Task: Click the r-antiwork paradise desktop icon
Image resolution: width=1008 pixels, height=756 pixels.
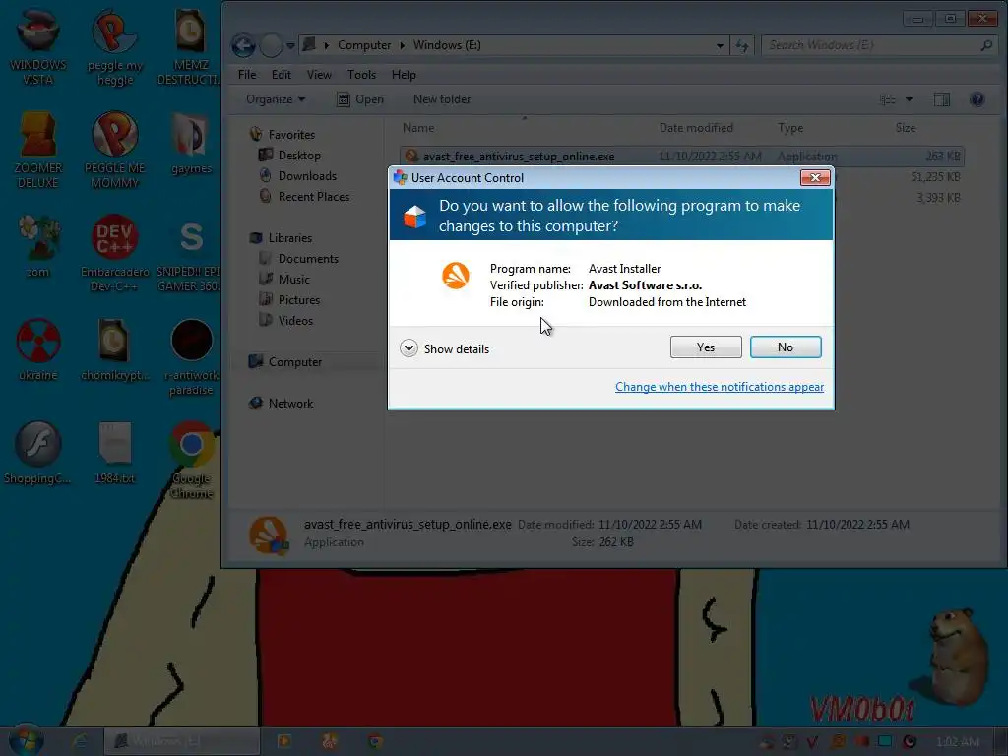Action: tap(191, 356)
